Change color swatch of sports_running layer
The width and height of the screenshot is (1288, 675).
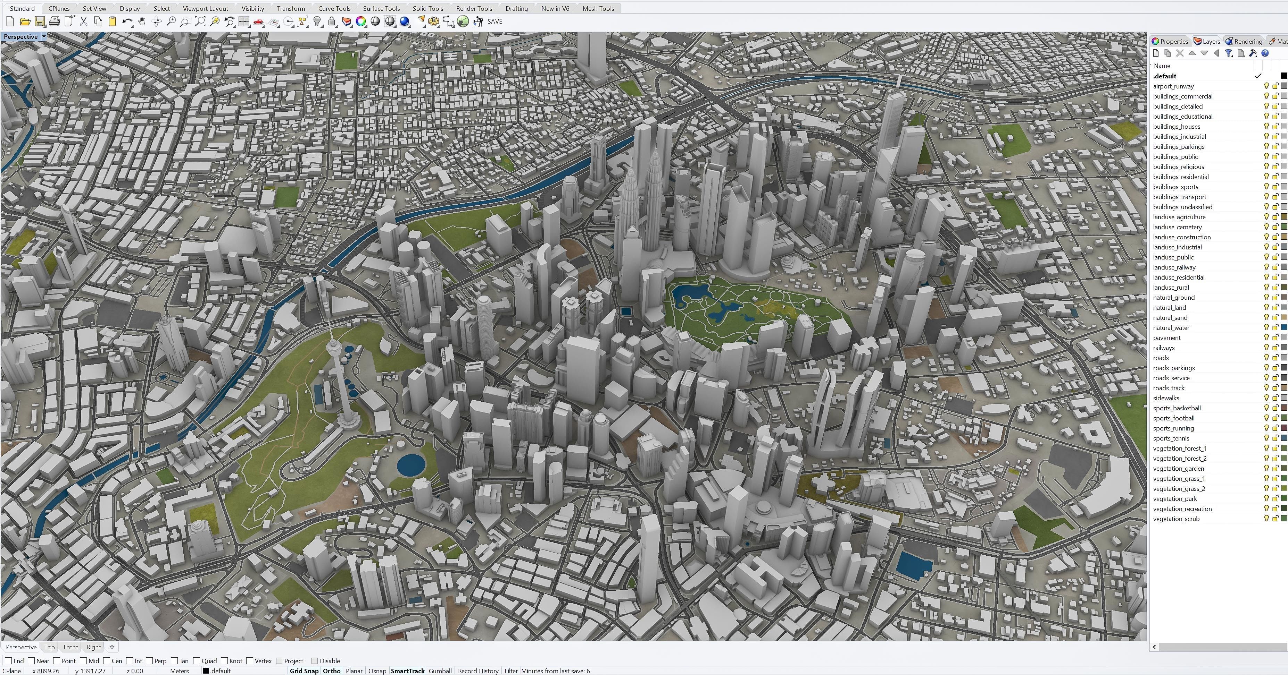[1284, 428]
